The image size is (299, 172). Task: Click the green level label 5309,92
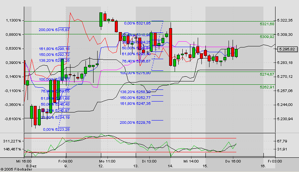267,37
